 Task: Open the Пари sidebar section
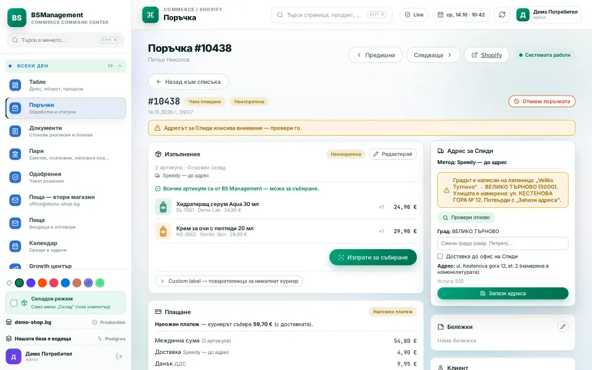[x=66, y=154]
